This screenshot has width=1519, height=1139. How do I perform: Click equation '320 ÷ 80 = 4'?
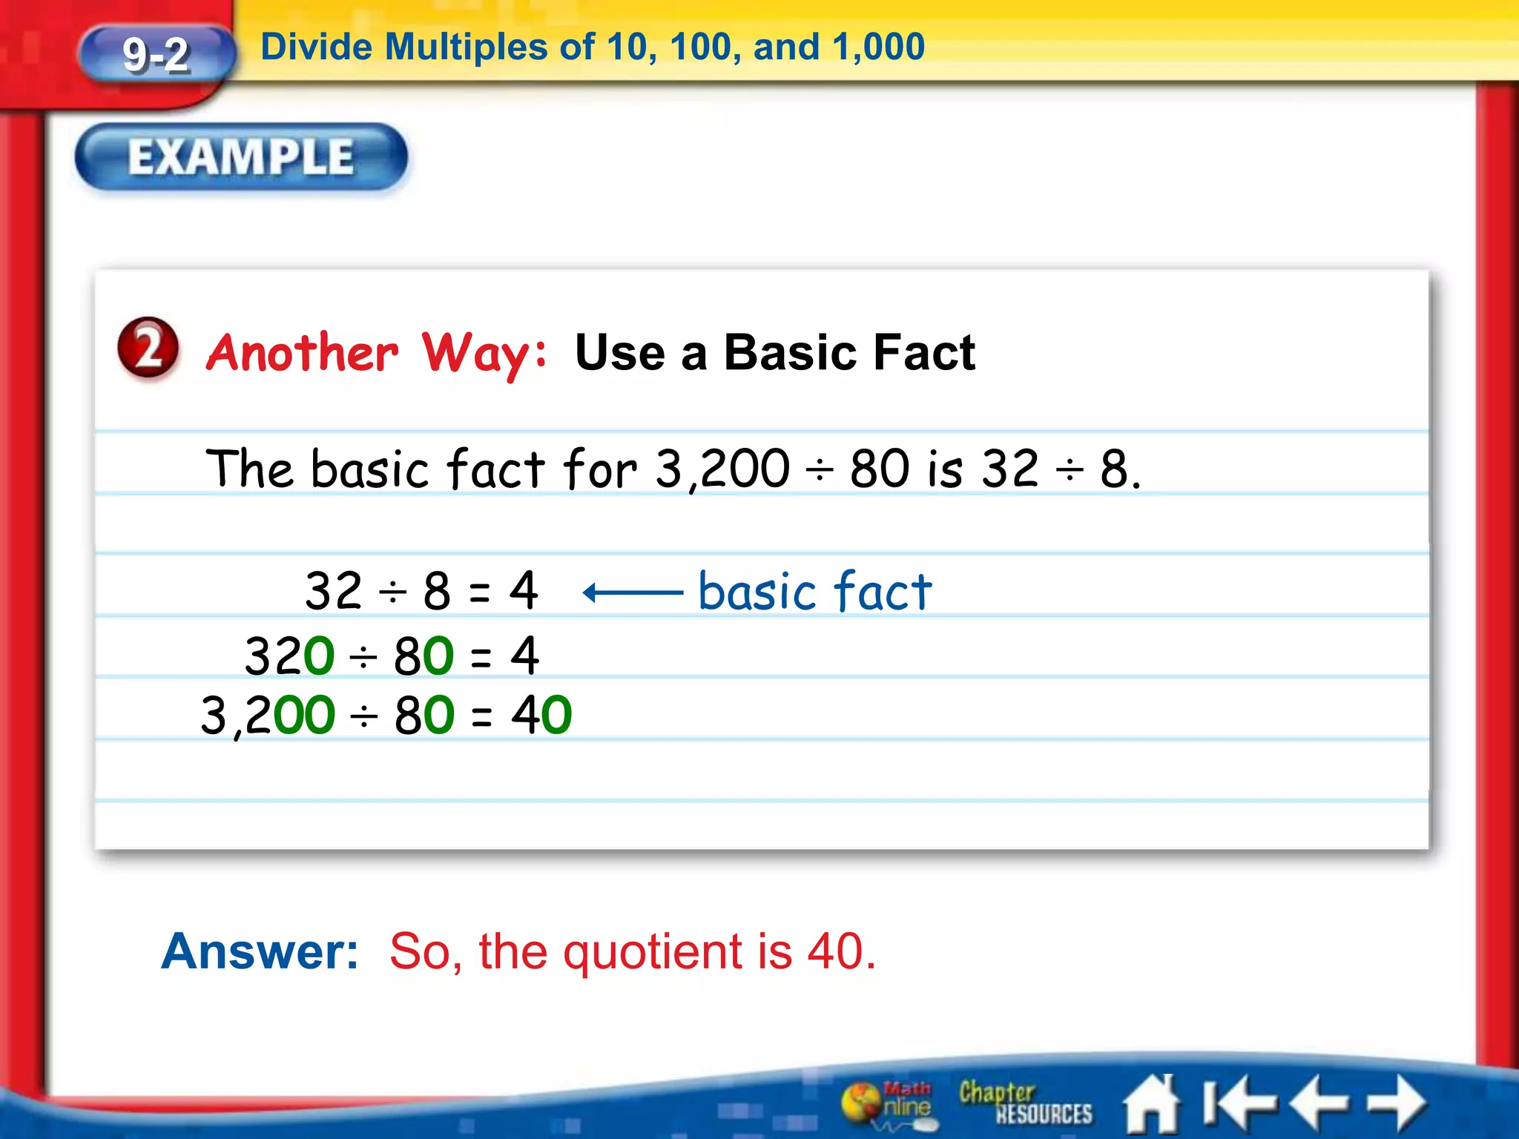tap(392, 656)
